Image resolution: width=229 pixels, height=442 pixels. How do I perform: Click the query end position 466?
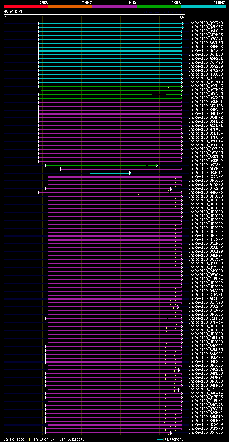[x=181, y=18]
